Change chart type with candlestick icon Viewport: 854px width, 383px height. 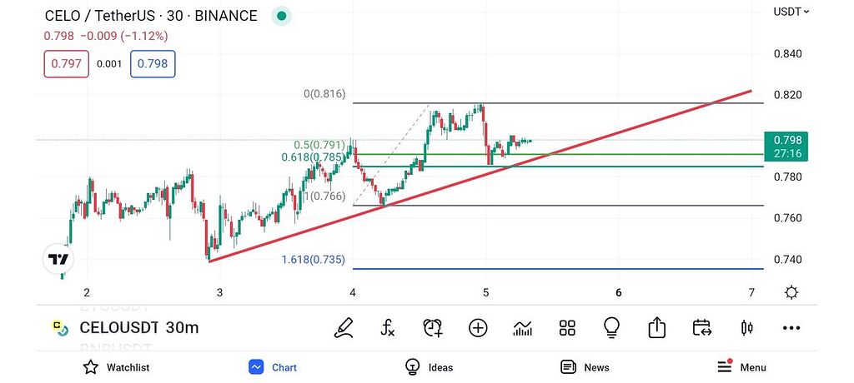pyautogui.click(x=746, y=328)
